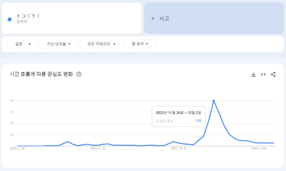The image size is (286, 171).
Task: Click the share chart icon
Action: click(x=273, y=75)
